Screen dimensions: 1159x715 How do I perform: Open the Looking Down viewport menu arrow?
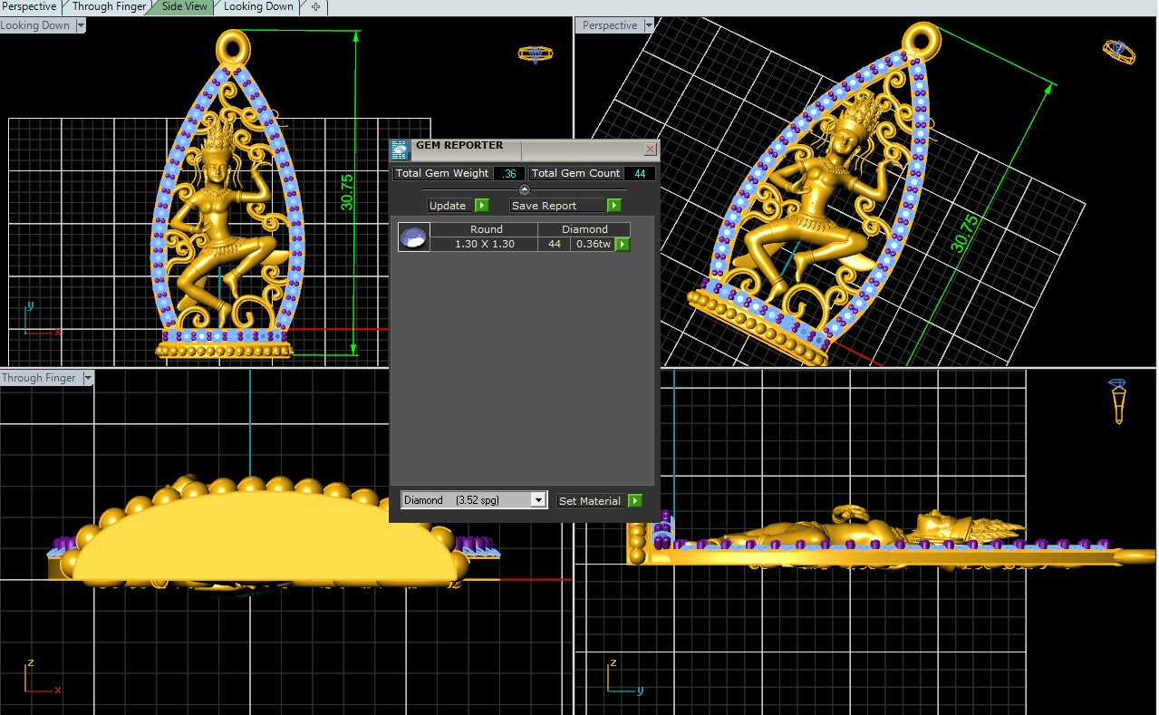click(x=81, y=25)
